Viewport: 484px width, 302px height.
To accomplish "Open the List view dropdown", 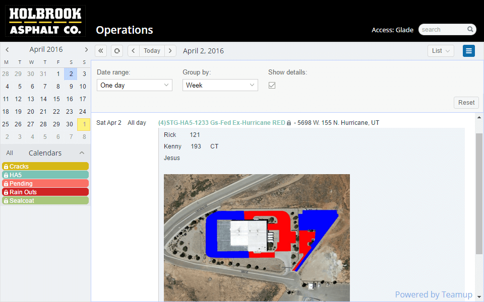I will [441, 51].
